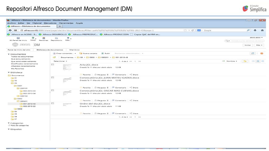Click the Subir upload icon
This screenshot has width=269, height=151.
(102, 53)
